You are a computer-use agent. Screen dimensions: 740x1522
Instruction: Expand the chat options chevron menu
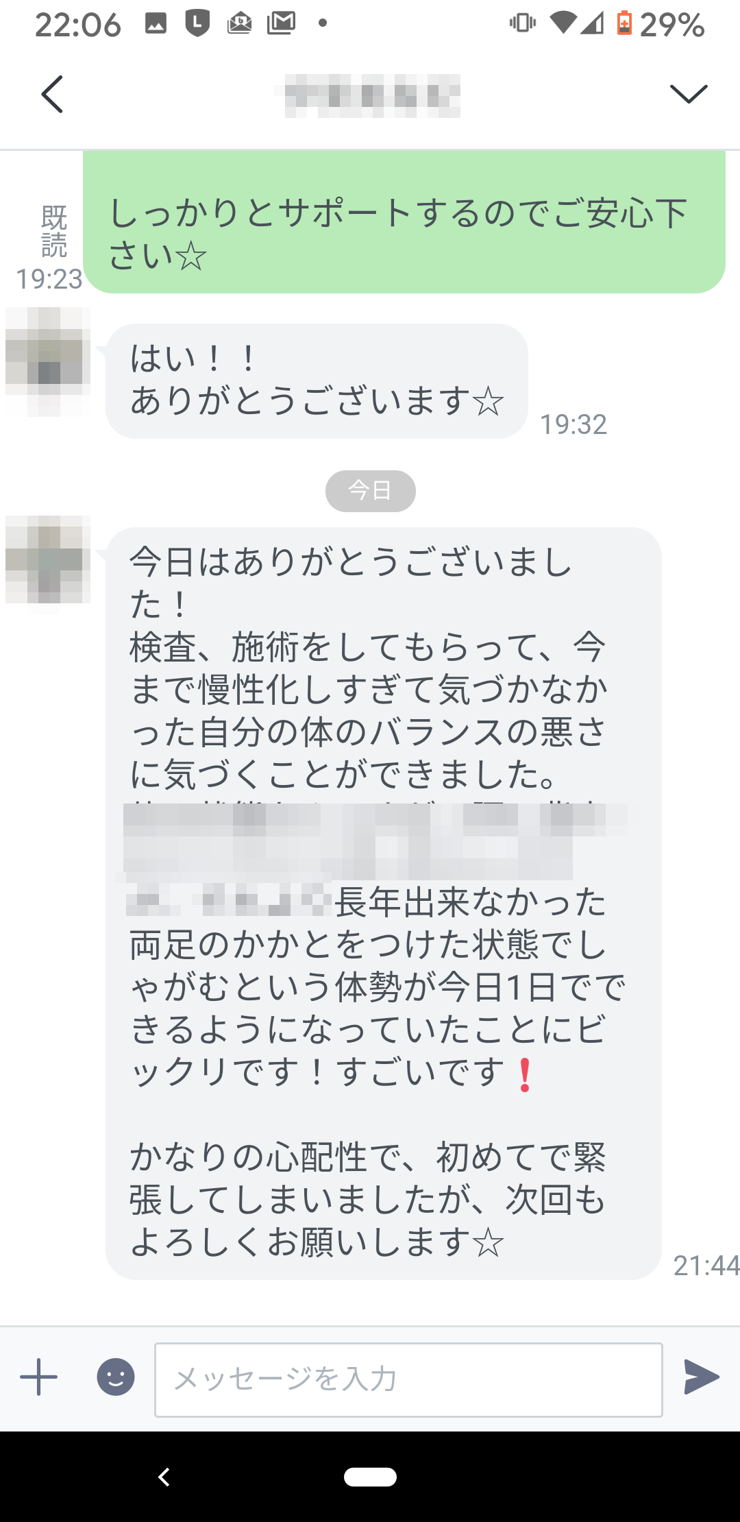(x=688, y=94)
